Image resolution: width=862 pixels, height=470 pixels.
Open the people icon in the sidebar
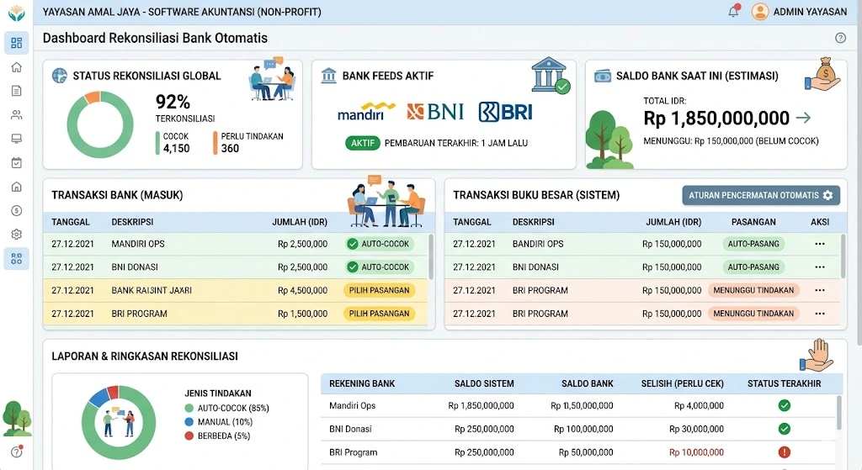coord(17,114)
